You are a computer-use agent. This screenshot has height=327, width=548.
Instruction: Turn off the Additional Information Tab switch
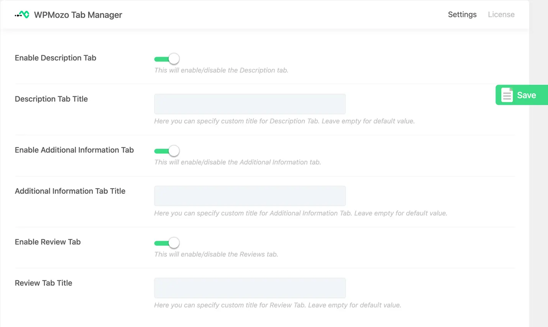click(167, 151)
